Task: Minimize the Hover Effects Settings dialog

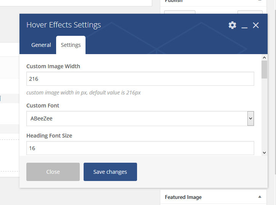Action: pos(244,27)
